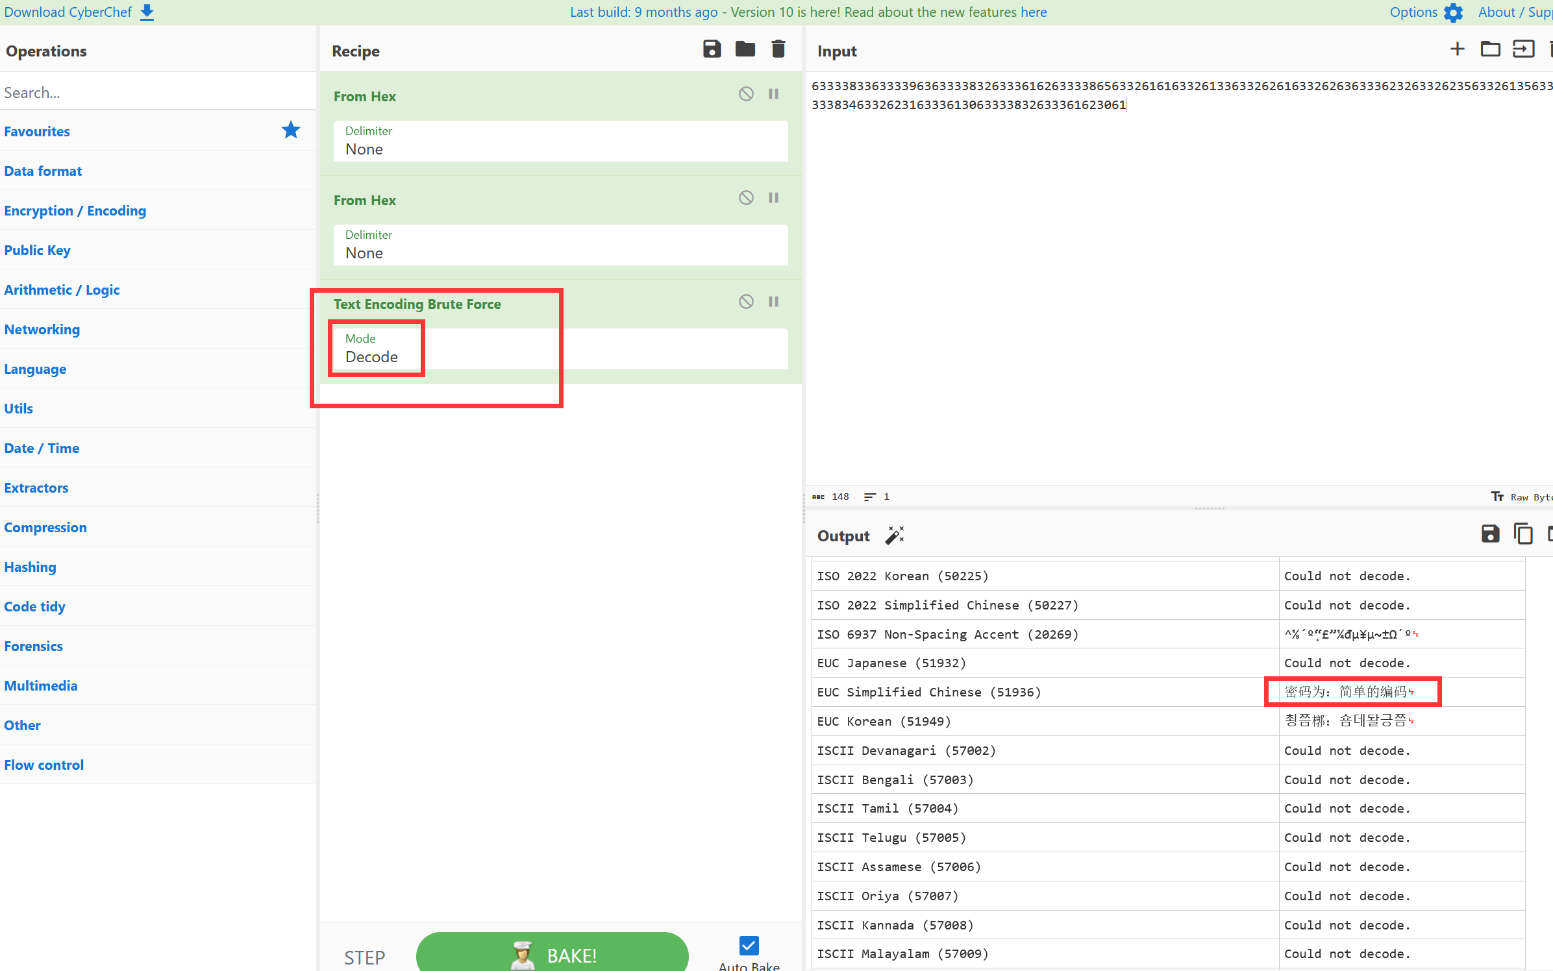Click the add new input pane icon
This screenshot has height=971, width=1553.
pos(1457,51)
